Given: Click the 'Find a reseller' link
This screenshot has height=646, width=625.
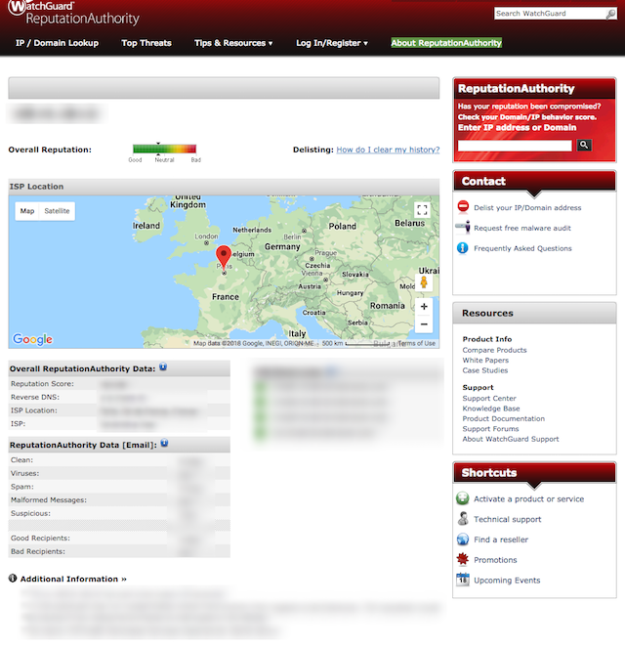Looking at the screenshot, I should (501, 539).
